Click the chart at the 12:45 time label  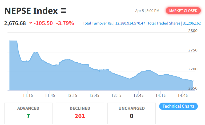click(94, 95)
